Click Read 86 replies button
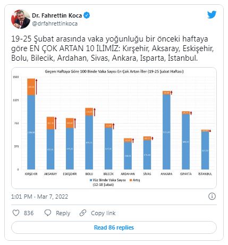This screenshot has width=228, height=245. pos(114,227)
